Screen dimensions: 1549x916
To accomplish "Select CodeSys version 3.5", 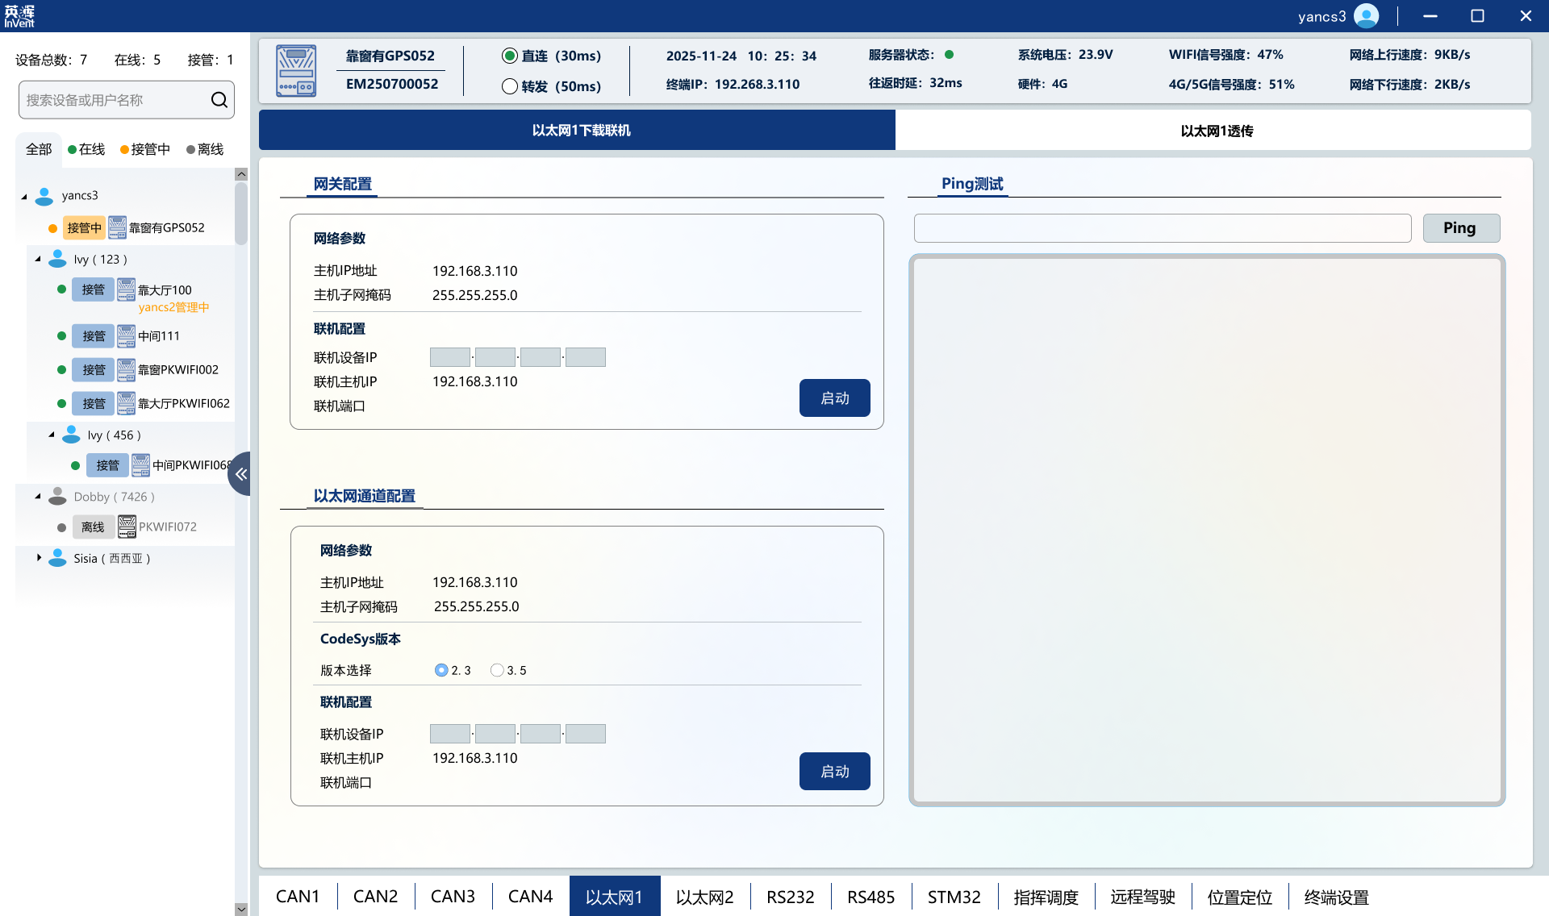I will (x=497, y=670).
